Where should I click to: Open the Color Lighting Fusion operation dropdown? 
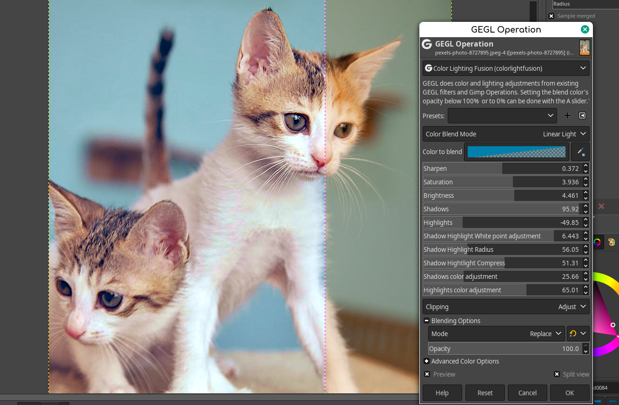tap(506, 68)
